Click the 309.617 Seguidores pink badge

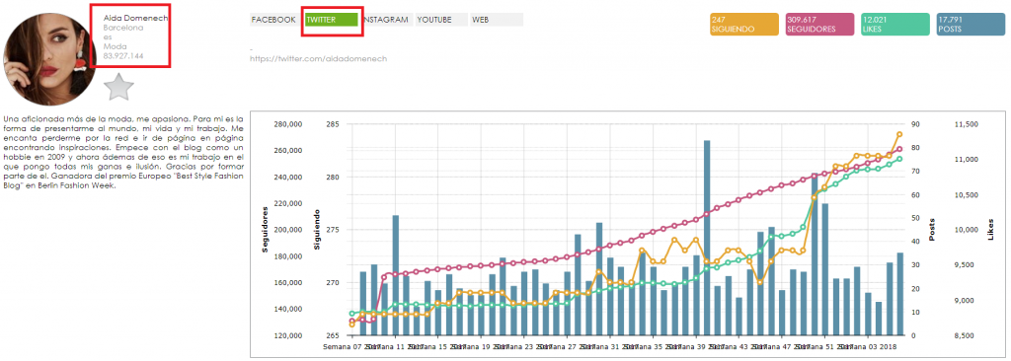(x=819, y=25)
